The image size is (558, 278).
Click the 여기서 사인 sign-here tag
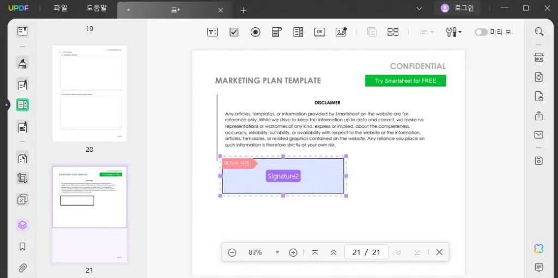point(240,164)
